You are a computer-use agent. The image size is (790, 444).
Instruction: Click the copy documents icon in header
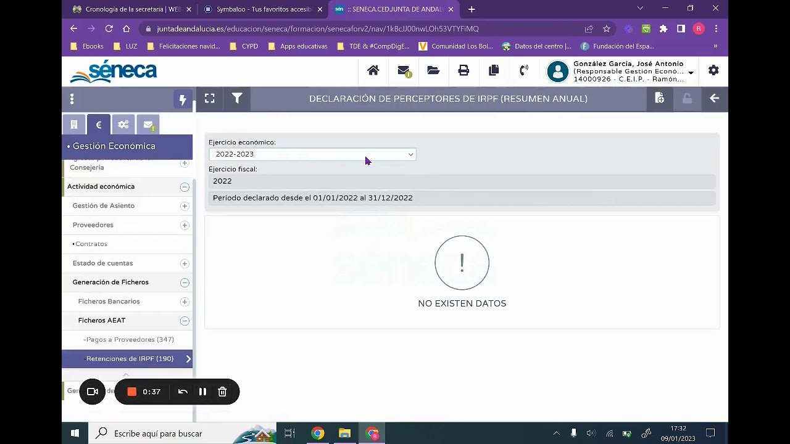coord(494,70)
